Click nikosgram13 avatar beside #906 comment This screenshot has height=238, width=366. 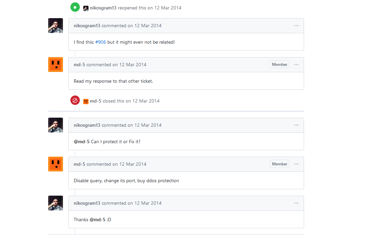(56, 26)
